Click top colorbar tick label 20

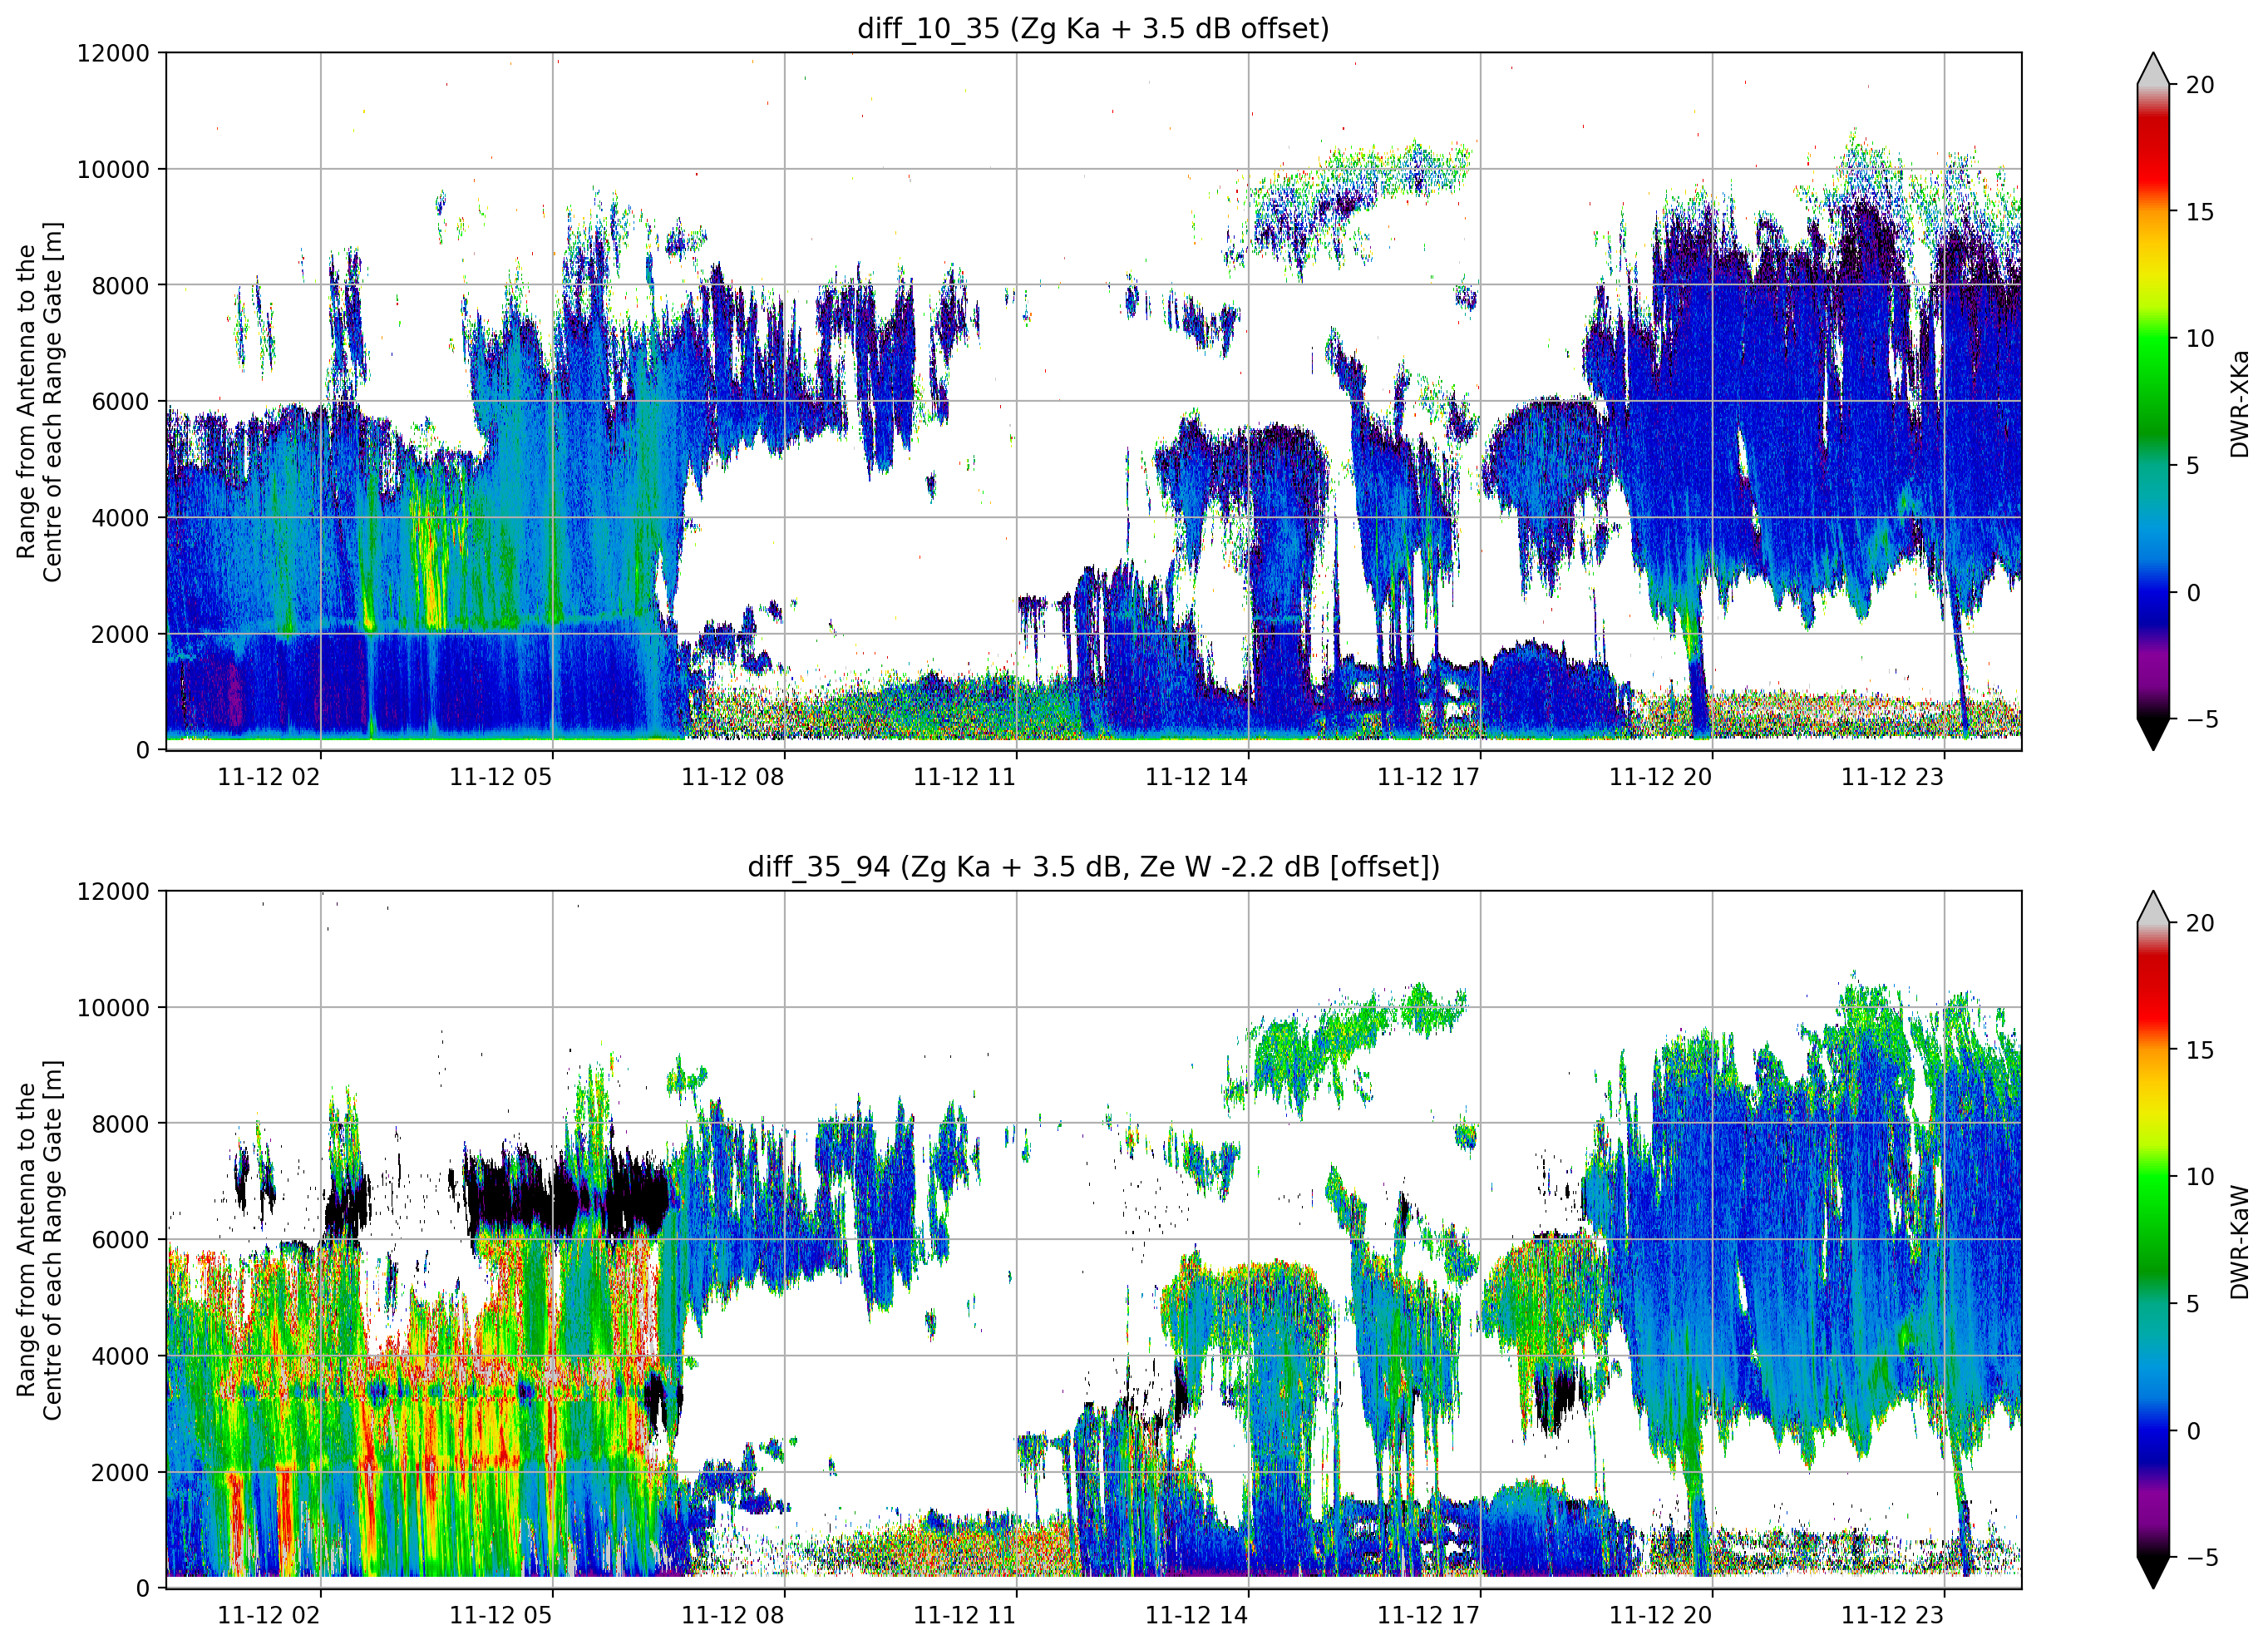coord(2200,85)
